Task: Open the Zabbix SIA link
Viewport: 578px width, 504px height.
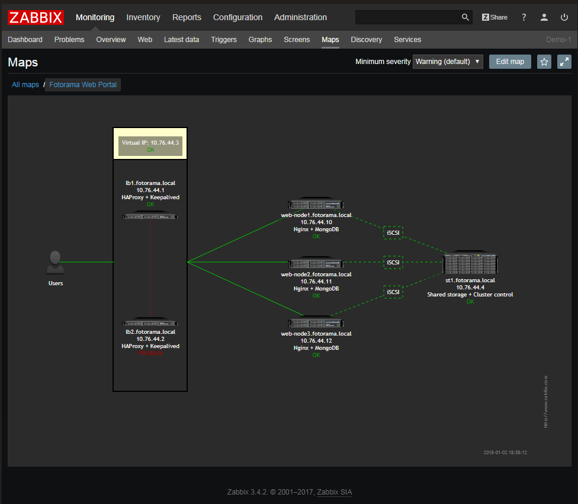Action: (x=334, y=492)
